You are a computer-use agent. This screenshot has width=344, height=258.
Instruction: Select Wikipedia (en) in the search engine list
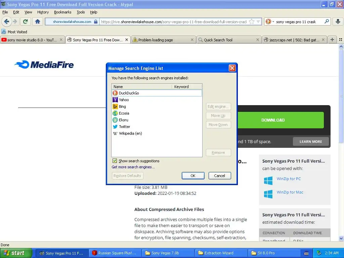(157, 133)
